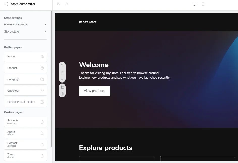Click the Custom pages heading

point(13,112)
